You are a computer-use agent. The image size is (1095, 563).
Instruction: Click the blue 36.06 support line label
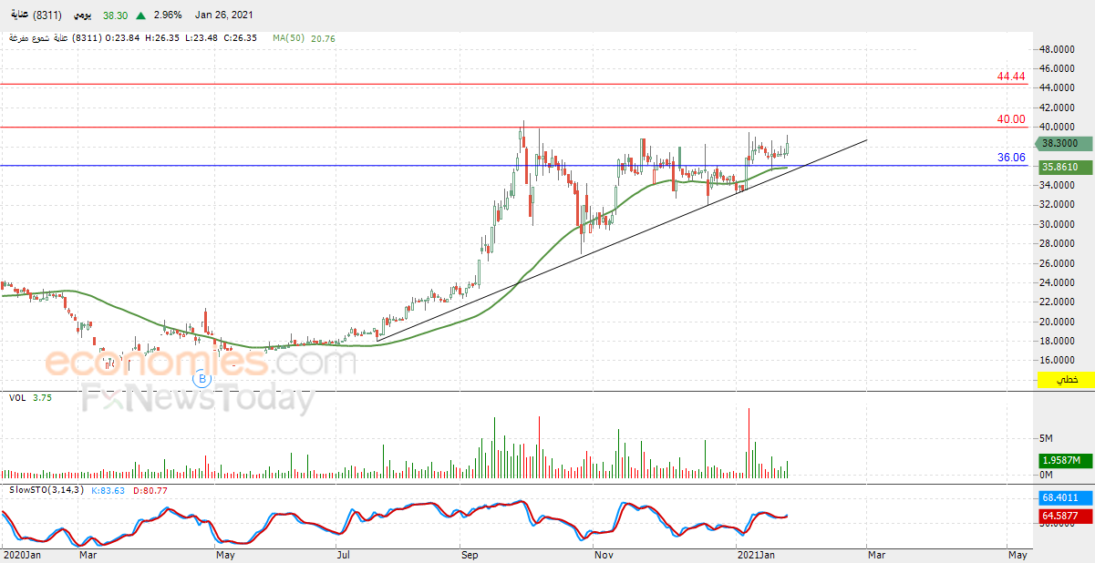point(1011,158)
